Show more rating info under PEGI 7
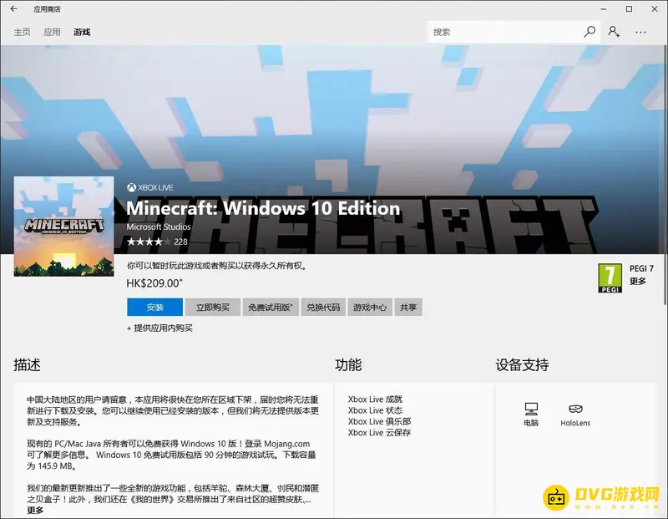Screen dimensions: 668x519 [x=638, y=282]
